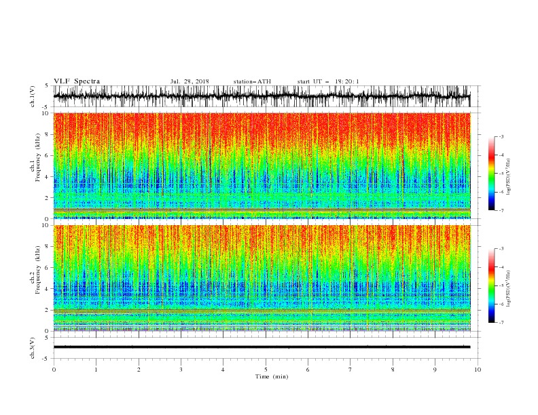Click the ch.2 PSD color bar
Viewport: 538px width, 415px height.
coord(492,285)
